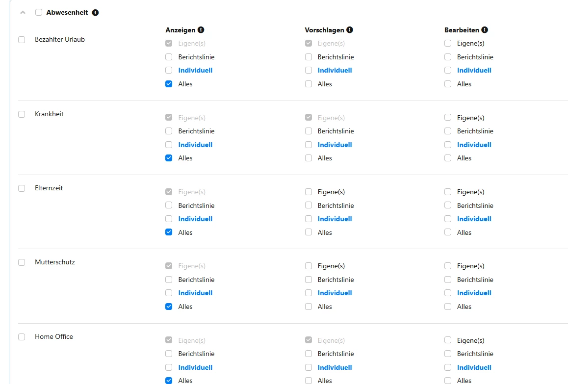Screen dimensions: 568x384
Task: Click the info icon next to Bearbeiten
Action: (x=485, y=30)
